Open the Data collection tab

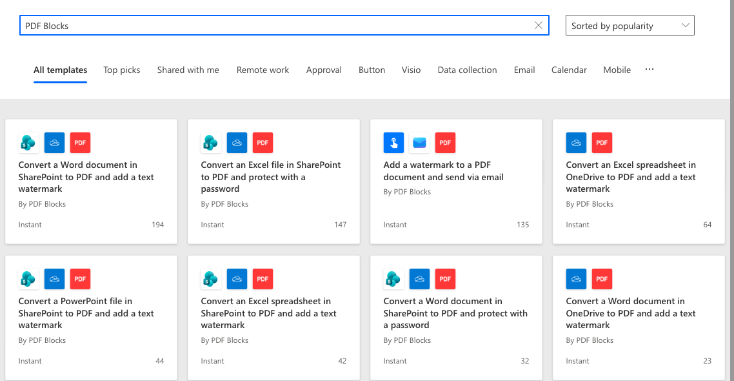[467, 70]
